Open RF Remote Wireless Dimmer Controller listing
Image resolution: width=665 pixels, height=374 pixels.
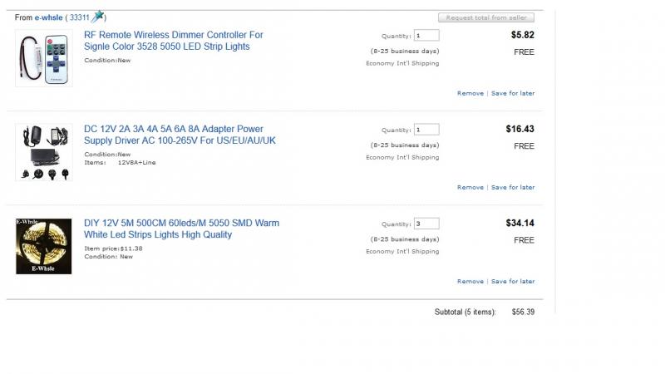click(174, 41)
